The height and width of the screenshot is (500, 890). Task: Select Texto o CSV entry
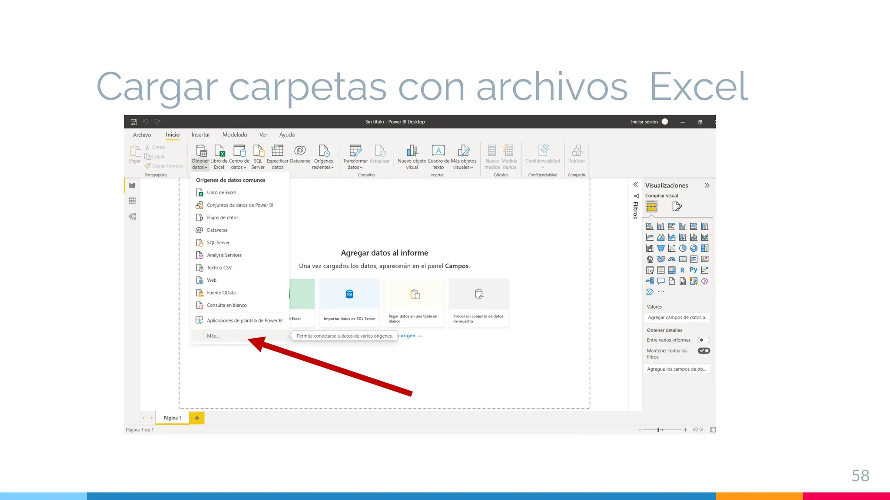(x=240, y=268)
